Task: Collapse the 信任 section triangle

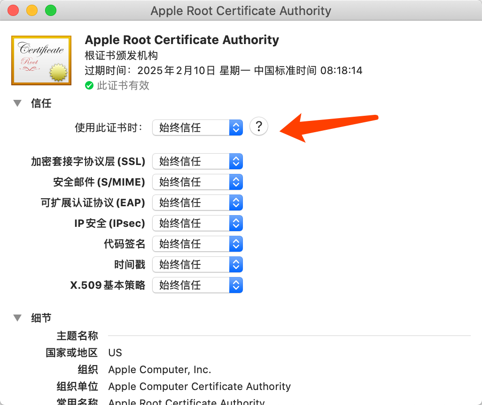Action: (17, 104)
